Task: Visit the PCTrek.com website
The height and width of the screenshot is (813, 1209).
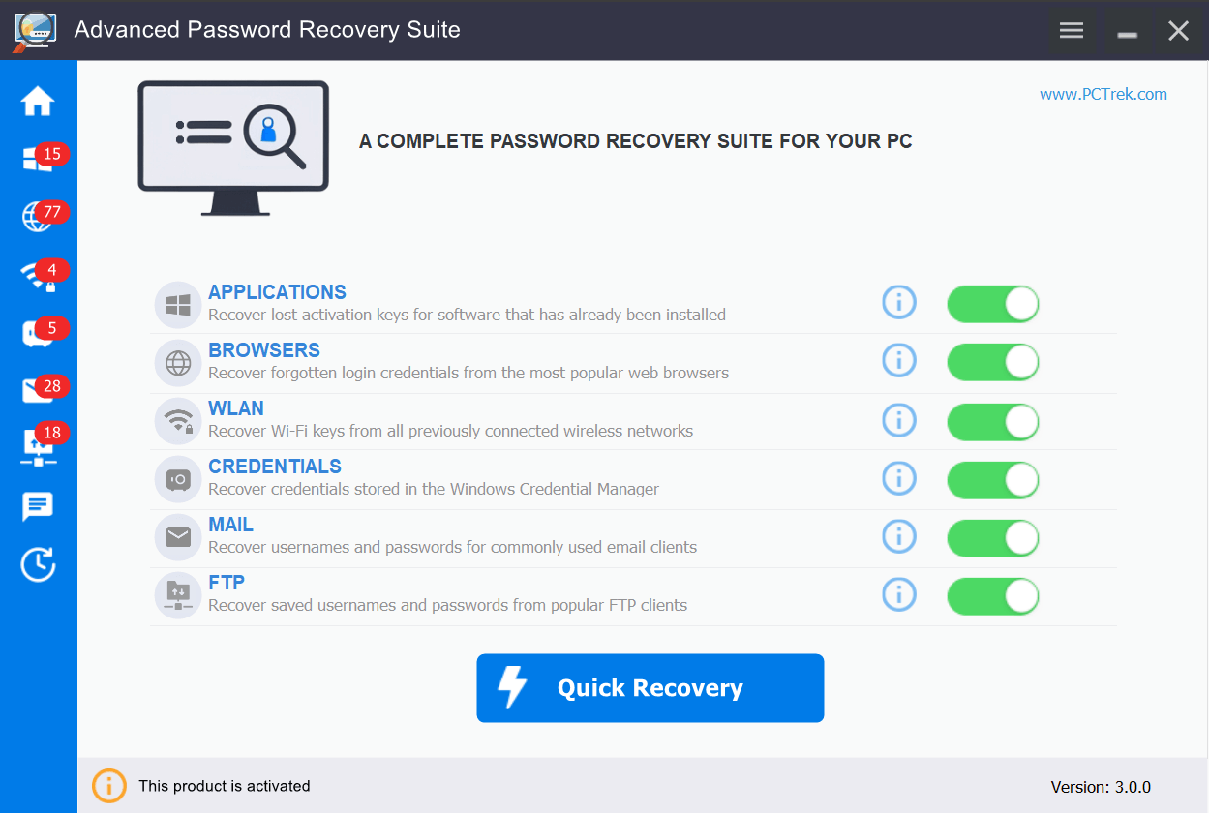Action: 1103,94
